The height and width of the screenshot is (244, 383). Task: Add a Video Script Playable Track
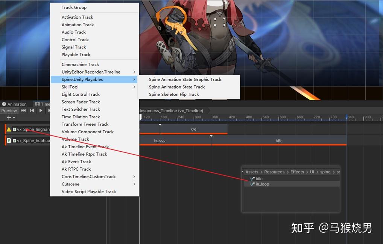94,191
